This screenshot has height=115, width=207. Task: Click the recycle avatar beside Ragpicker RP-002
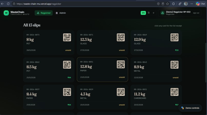point(163,13)
